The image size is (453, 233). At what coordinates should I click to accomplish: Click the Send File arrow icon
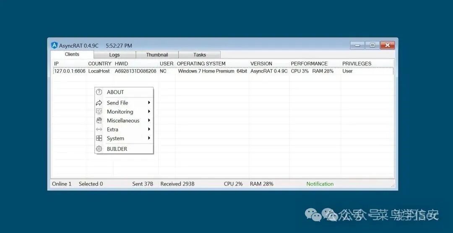point(99,102)
